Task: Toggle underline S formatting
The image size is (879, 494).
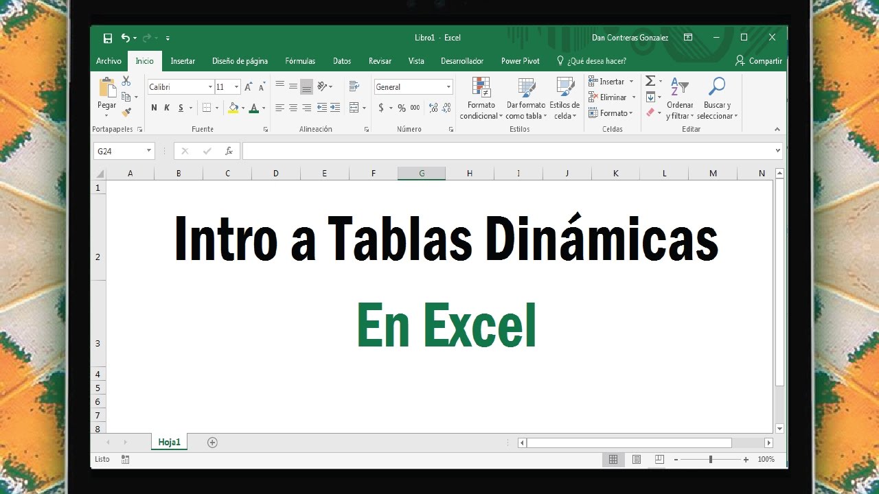Action: point(181,108)
